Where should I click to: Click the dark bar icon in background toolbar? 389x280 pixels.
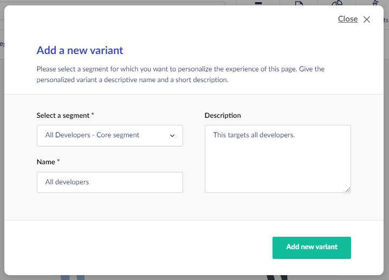pos(258,3)
